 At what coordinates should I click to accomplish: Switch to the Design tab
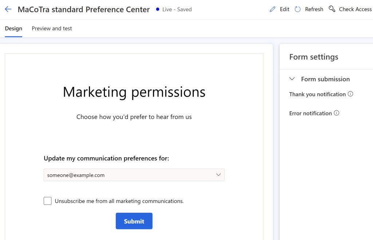(x=13, y=28)
